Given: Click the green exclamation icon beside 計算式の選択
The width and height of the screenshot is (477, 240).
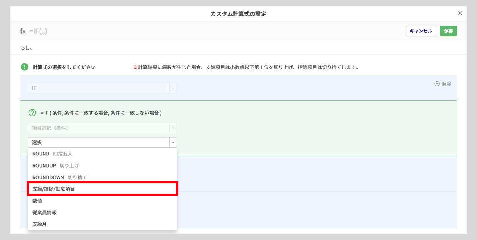Looking at the screenshot, I should pyautogui.click(x=25, y=67).
